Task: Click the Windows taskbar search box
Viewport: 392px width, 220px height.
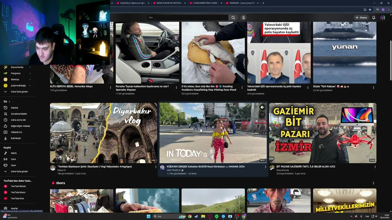Action: [x=170, y=216]
